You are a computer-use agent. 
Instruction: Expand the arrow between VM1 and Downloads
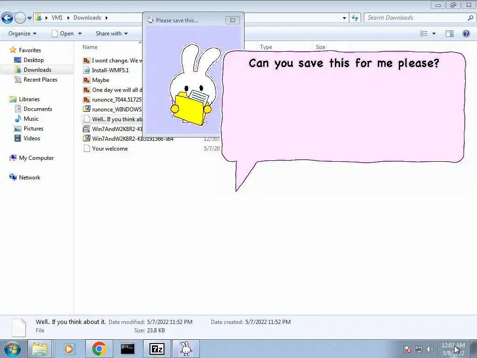pos(68,18)
